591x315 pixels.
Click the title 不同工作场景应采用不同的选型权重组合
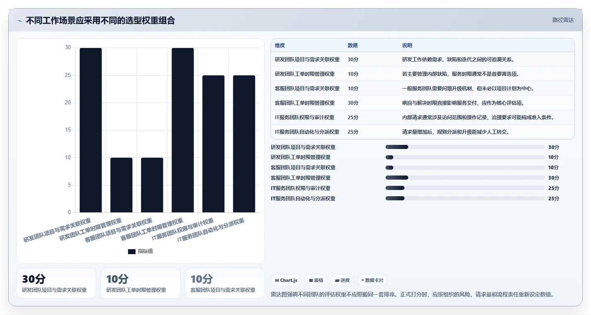pos(100,20)
